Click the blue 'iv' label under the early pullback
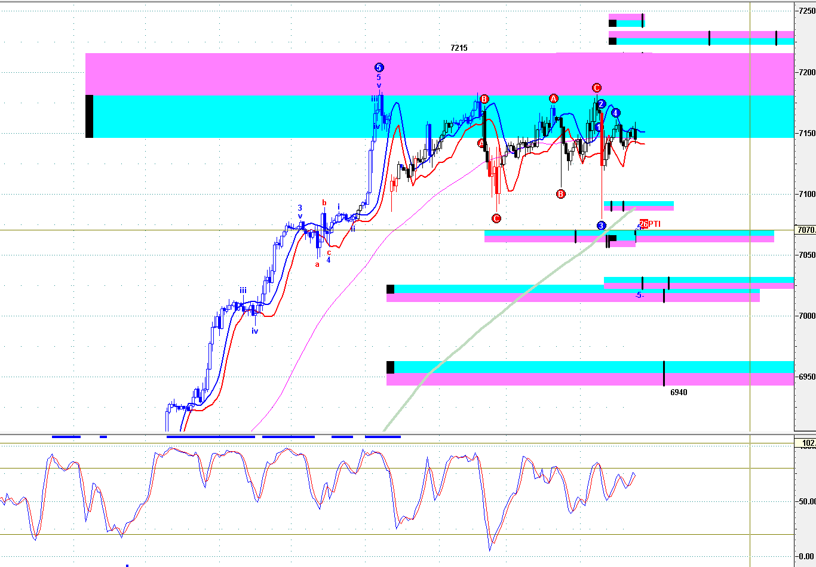This screenshot has height=567, width=816. [x=254, y=331]
